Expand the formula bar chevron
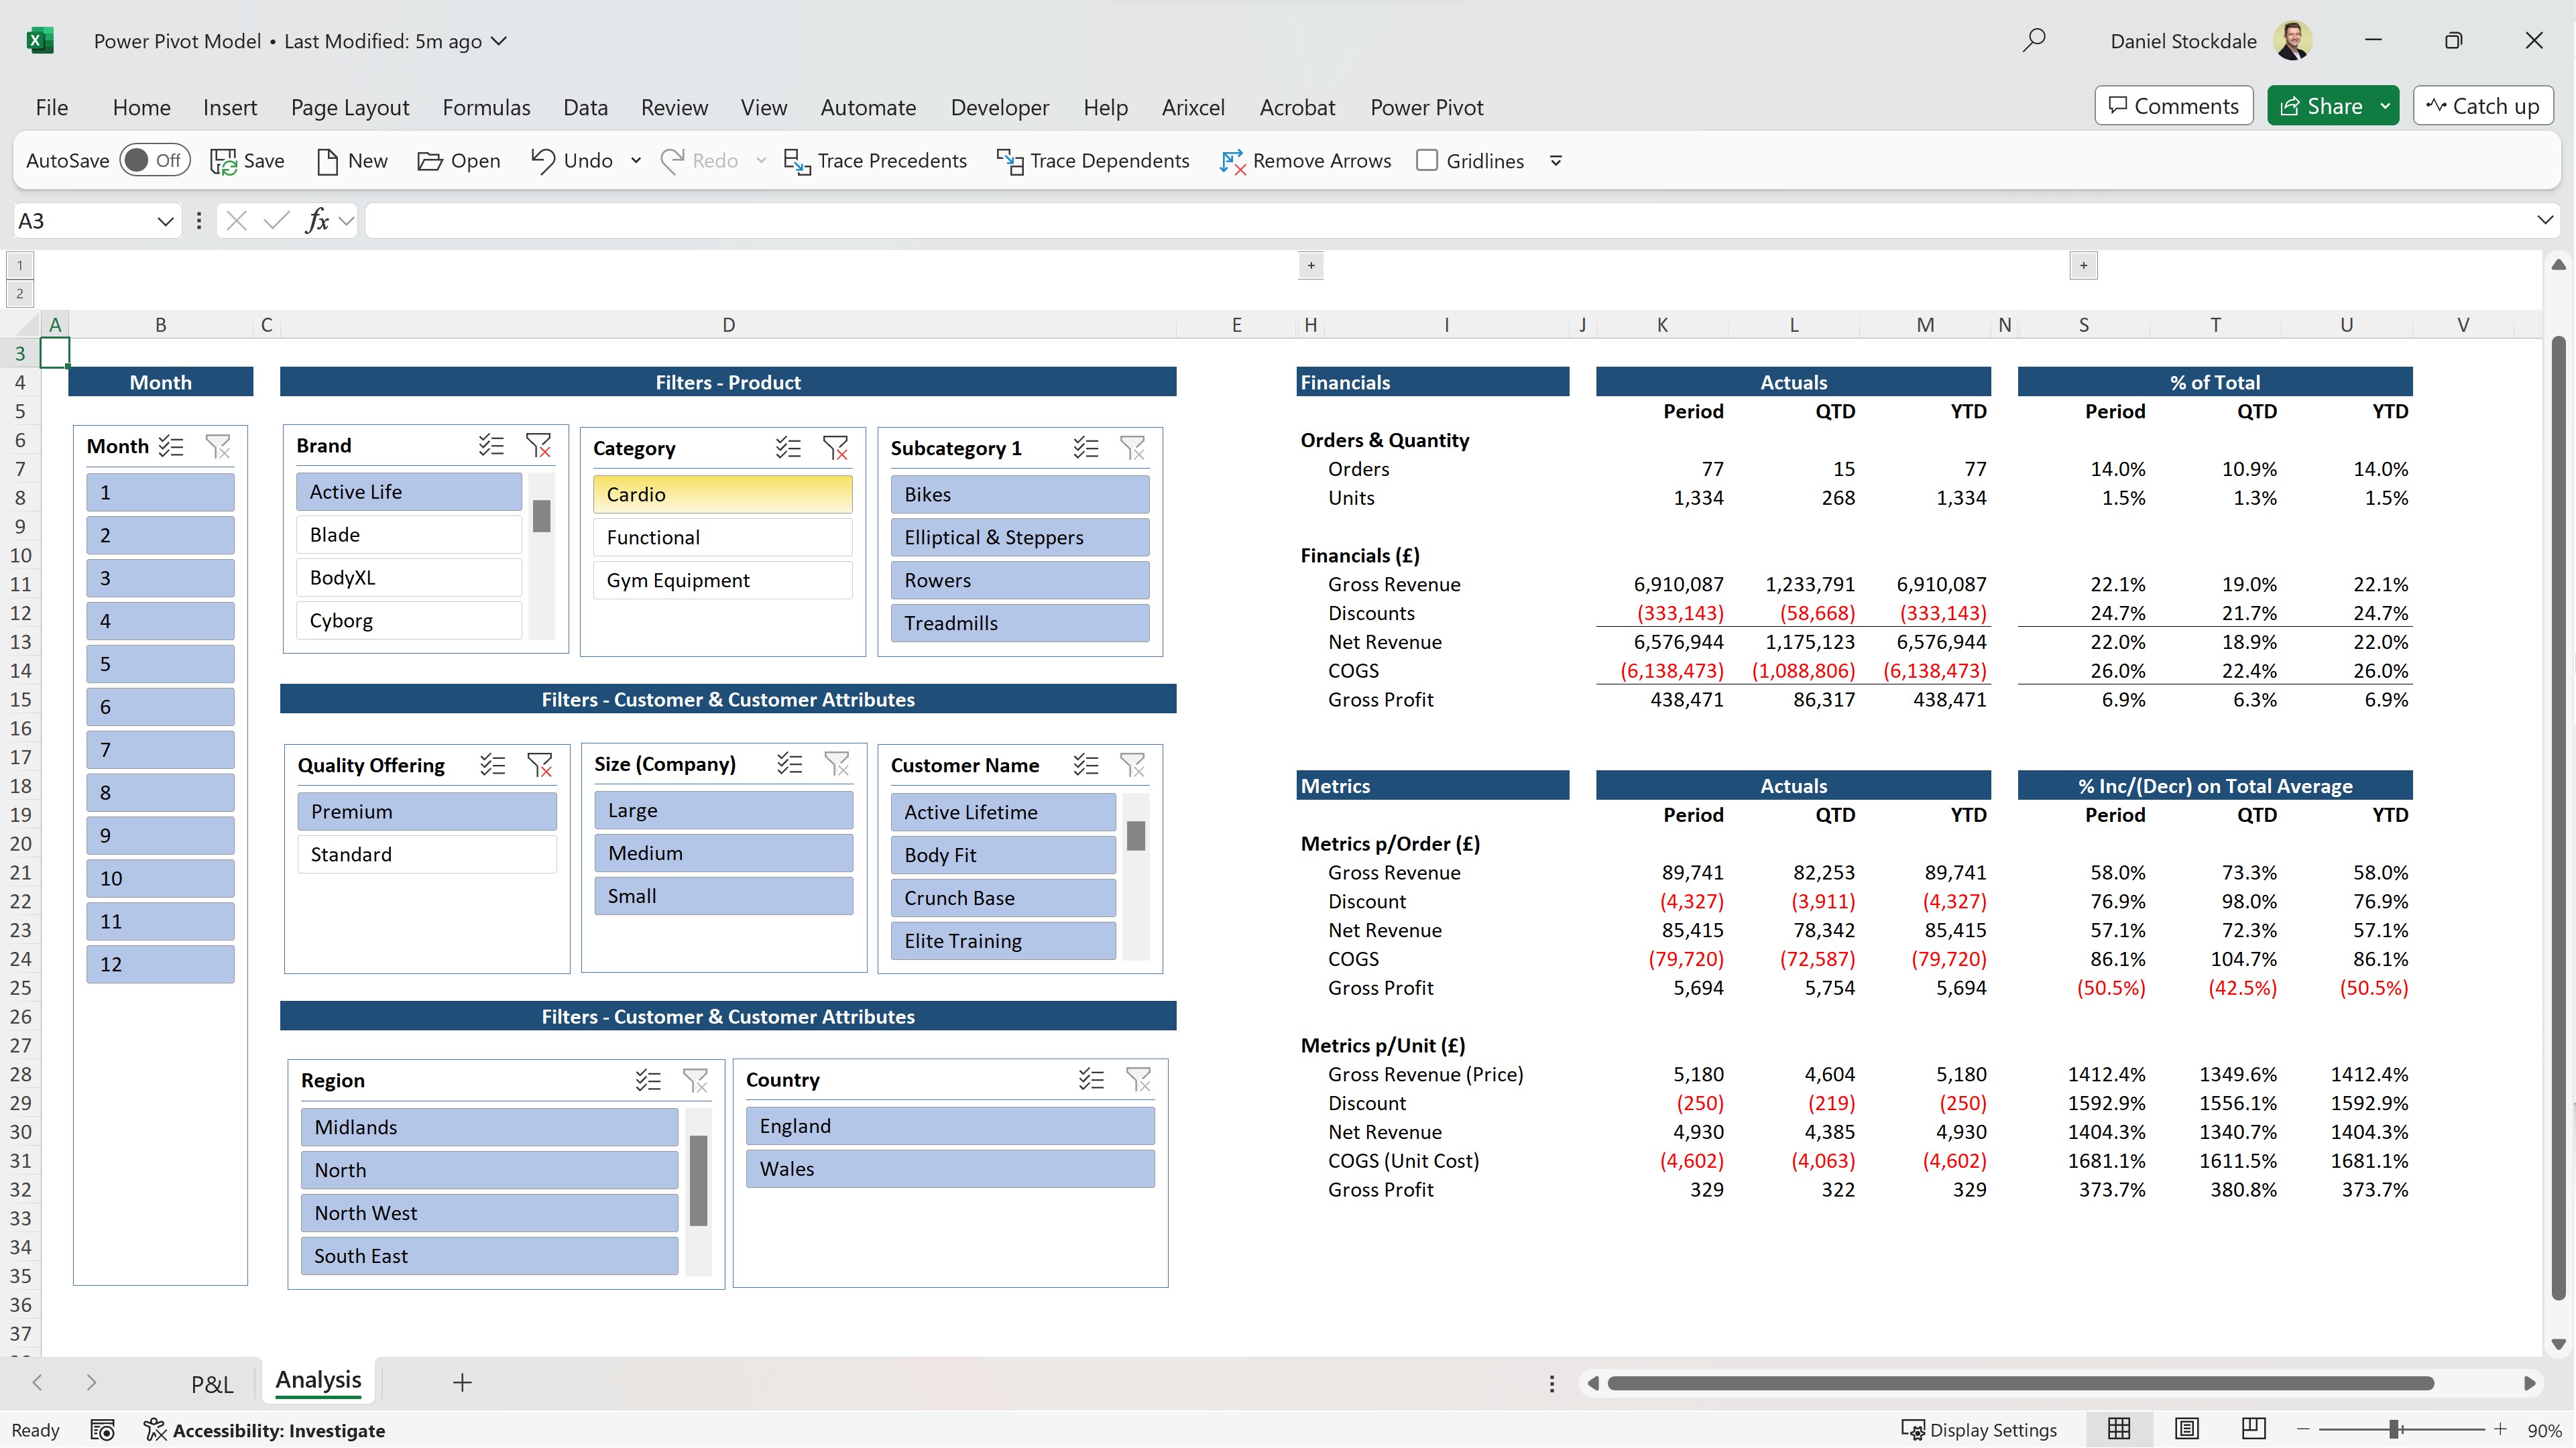This screenshot has height=1448, width=2576. (x=2545, y=220)
